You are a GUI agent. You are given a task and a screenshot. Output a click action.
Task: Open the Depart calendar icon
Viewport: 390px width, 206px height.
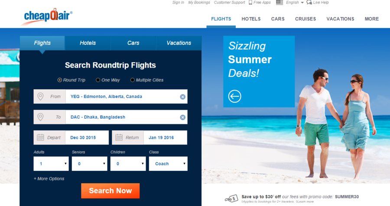pos(40,137)
